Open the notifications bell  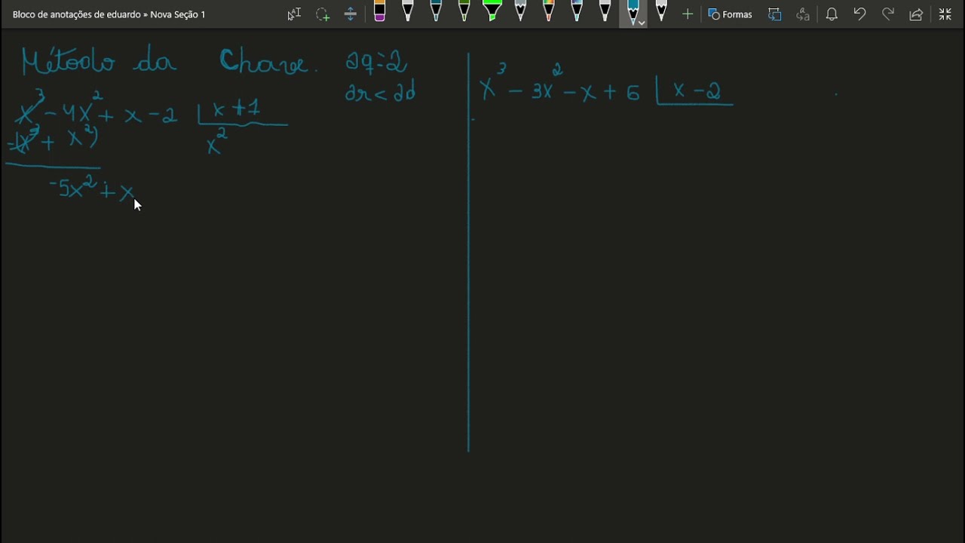point(832,14)
